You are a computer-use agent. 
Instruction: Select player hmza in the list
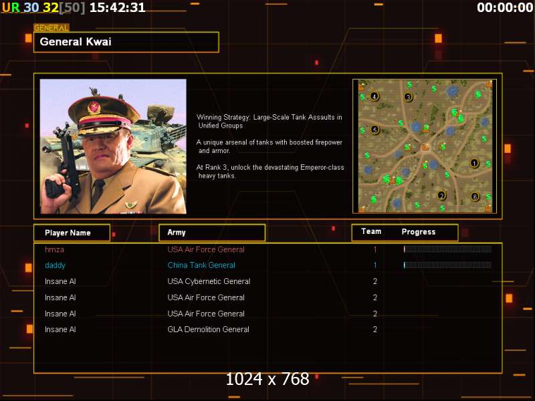55,249
